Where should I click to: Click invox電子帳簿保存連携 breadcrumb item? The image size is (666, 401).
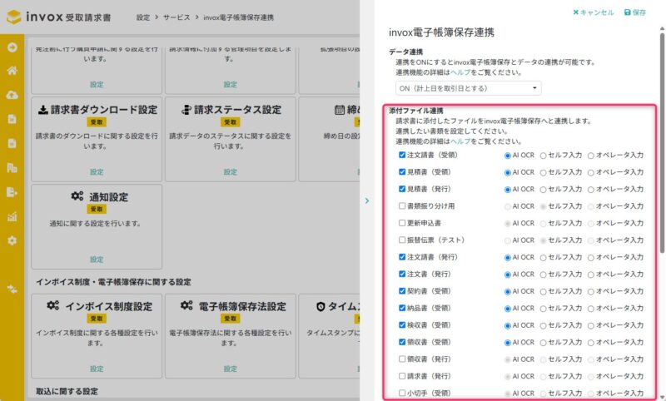pyautogui.click(x=238, y=17)
